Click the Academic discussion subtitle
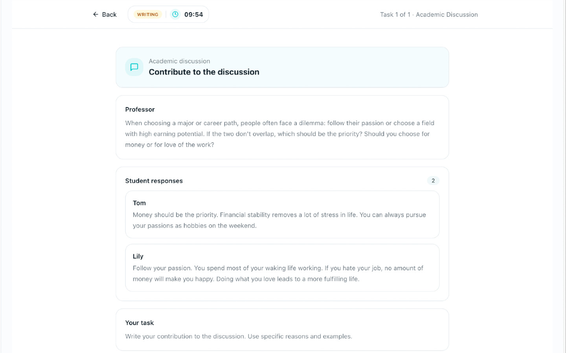This screenshot has width=566, height=353. (x=179, y=61)
